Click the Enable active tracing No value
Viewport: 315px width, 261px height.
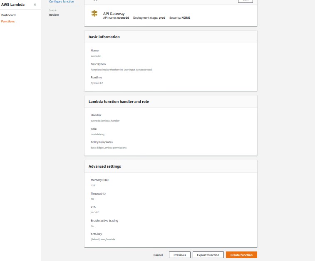point(92,226)
